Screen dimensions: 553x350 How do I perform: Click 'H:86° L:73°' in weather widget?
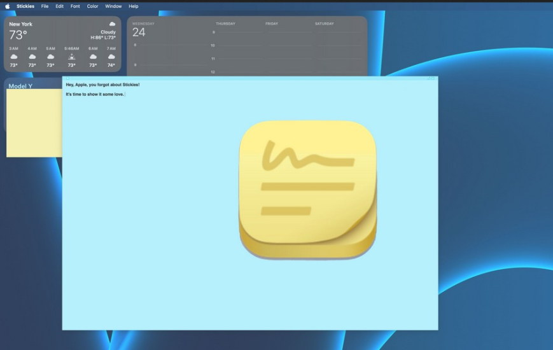click(x=103, y=38)
